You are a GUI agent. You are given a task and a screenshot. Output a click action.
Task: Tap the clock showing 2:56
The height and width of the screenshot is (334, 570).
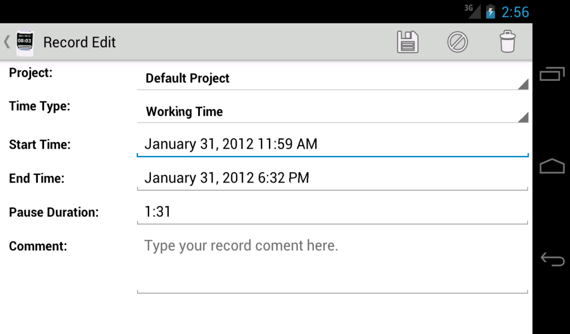[x=515, y=11]
